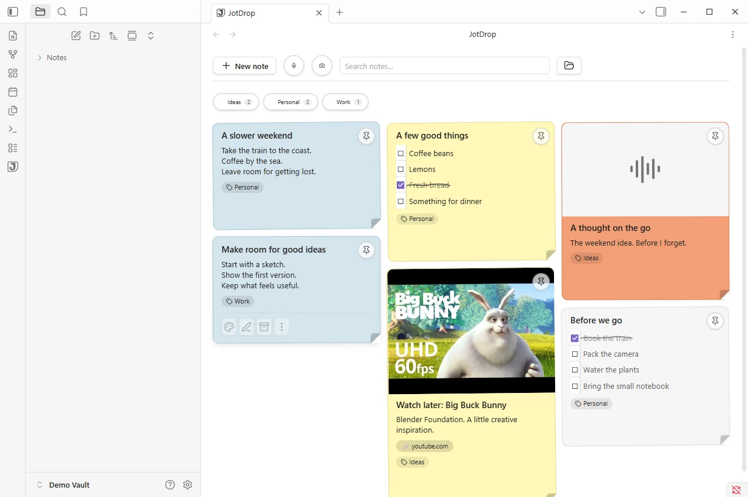The width and height of the screenshot is (748, 497).
Task: Create a note with the New note button
Action: coord(244,65)
